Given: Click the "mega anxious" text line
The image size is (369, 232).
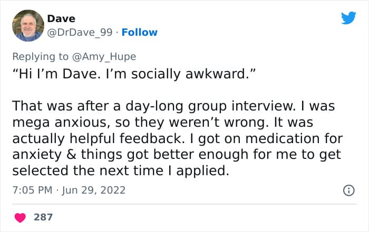Looking at the screenshot, I should pyautogui.click(x=162, y=123).
